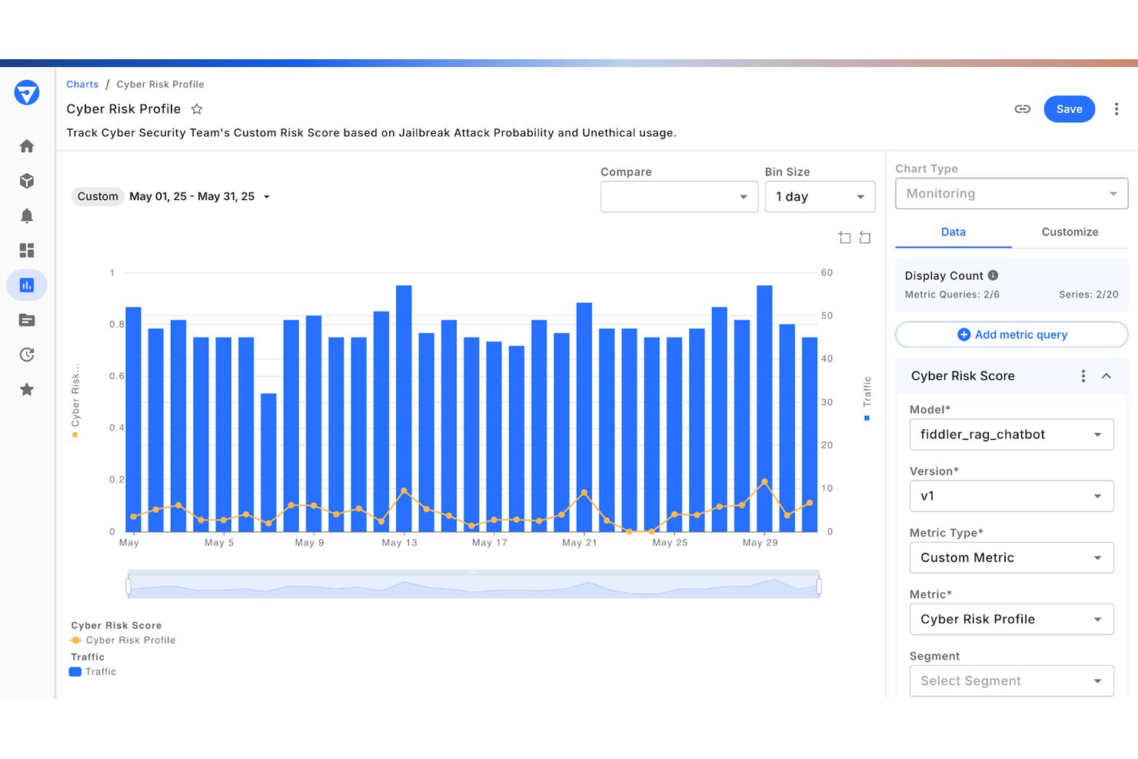The height and width of the screenshot is (759, 1138).
Task: Click the Traffic right axis label
Action: (x=867, y=391)
